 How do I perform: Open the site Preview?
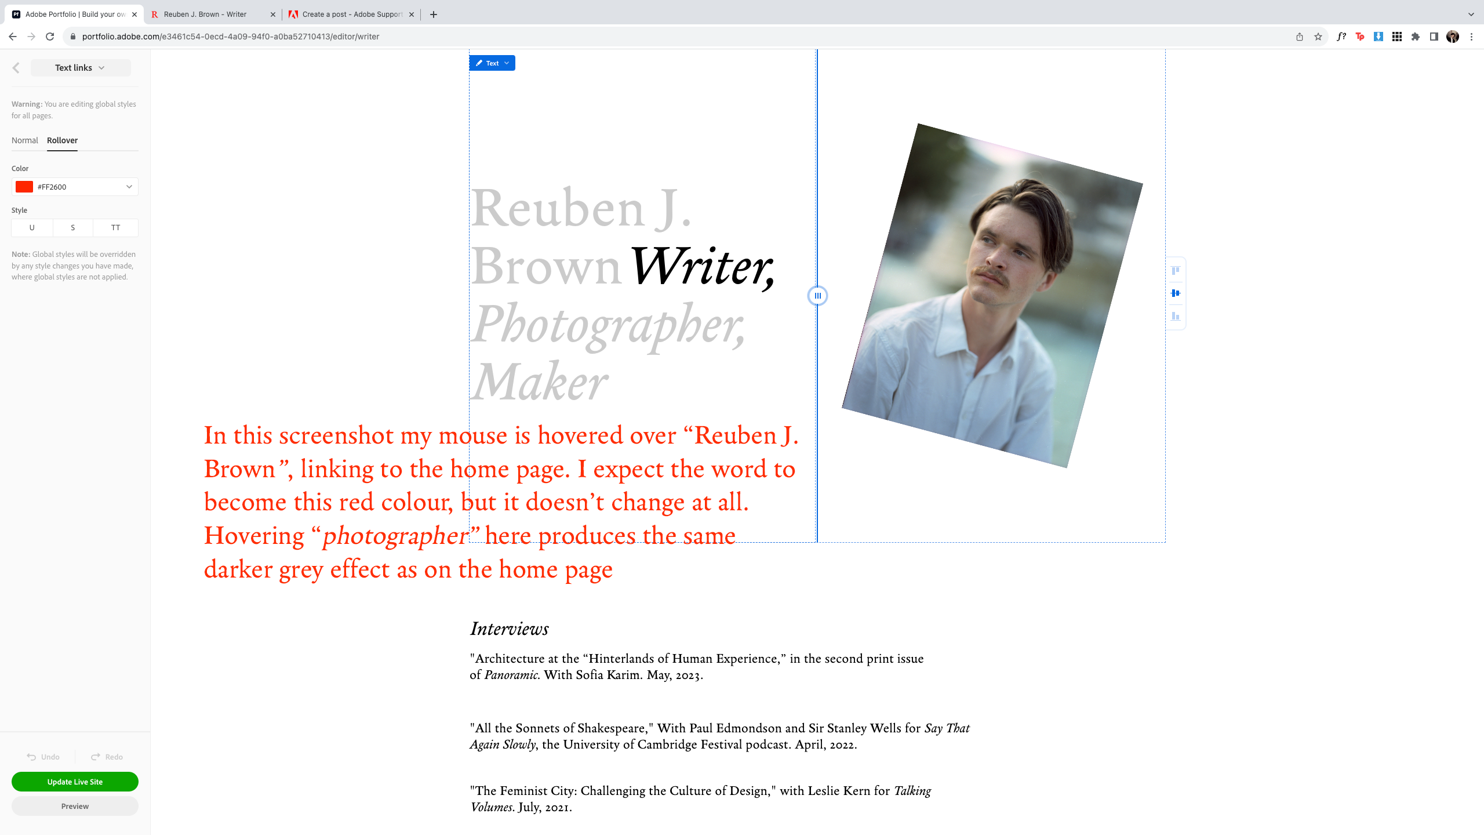[75, 805]
